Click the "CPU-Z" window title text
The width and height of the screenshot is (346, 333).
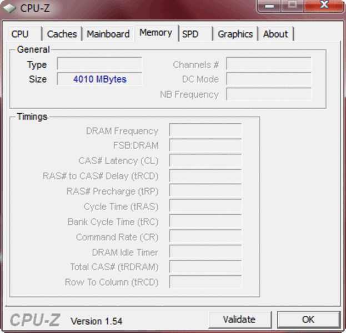point(35,8)
